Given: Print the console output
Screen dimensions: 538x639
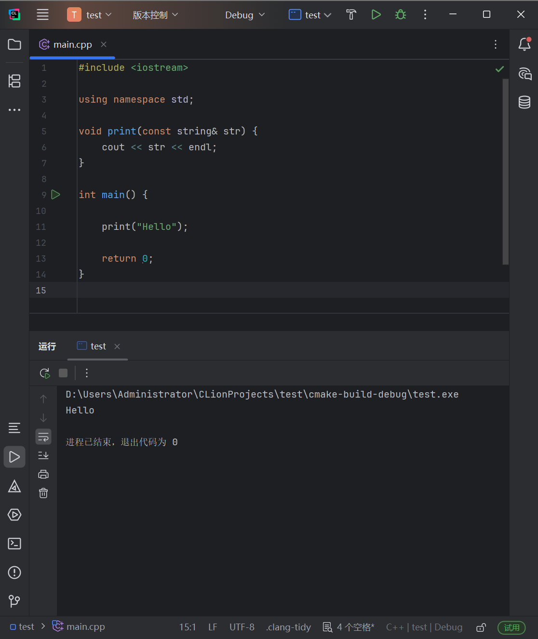Looking at the screenshot, I should click(43, 474).
